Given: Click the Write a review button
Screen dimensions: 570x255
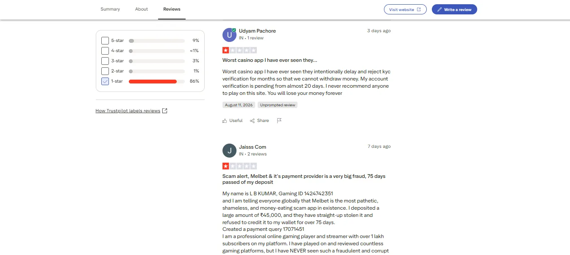Looking at the screenshot, I should (454, 9).
